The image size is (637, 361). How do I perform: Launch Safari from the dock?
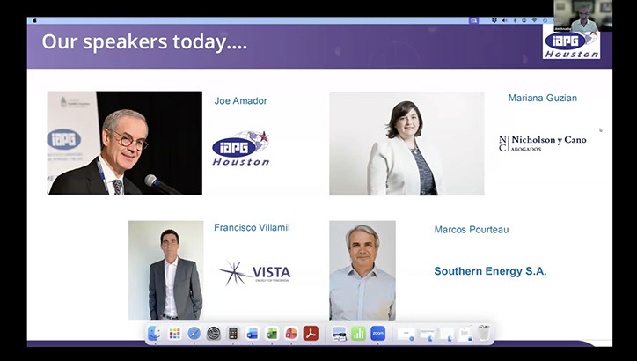[x=194, y=334]
